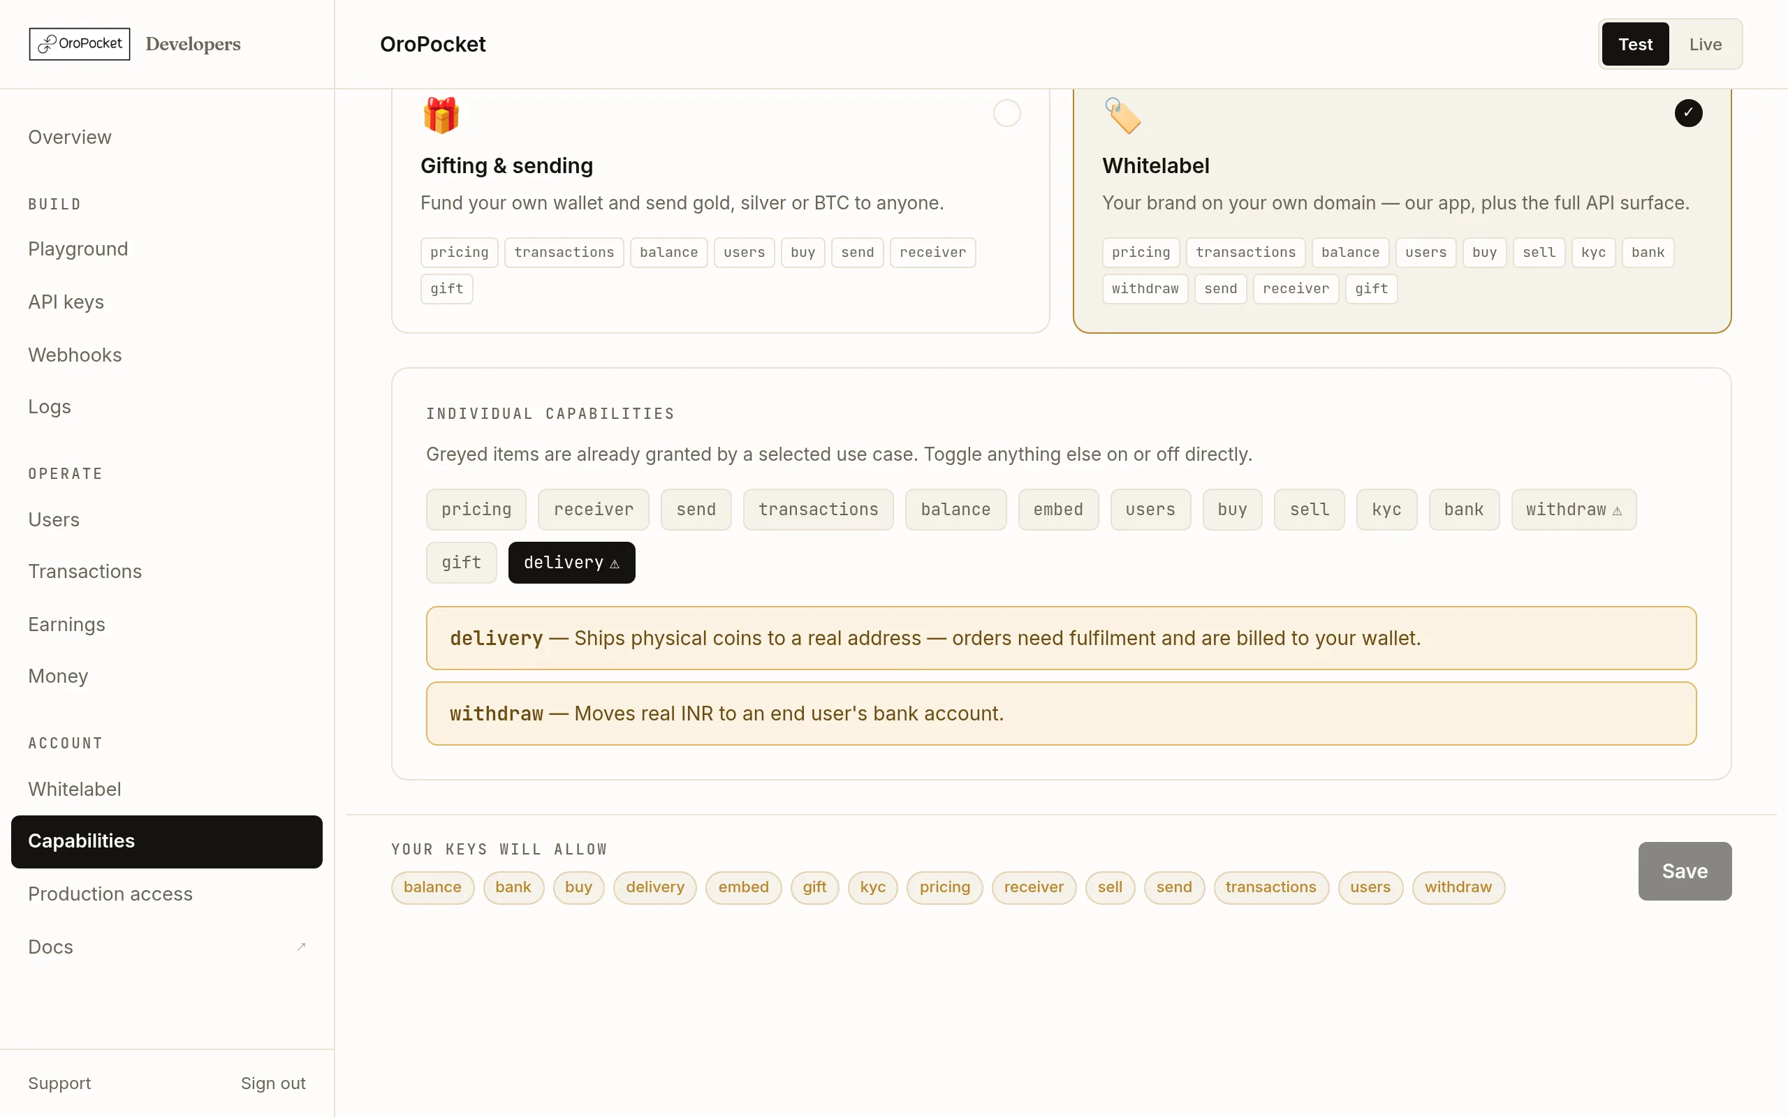Click the Individual Capabilities heading
The image size is (1788, 1117).
(x=550, y=414)
